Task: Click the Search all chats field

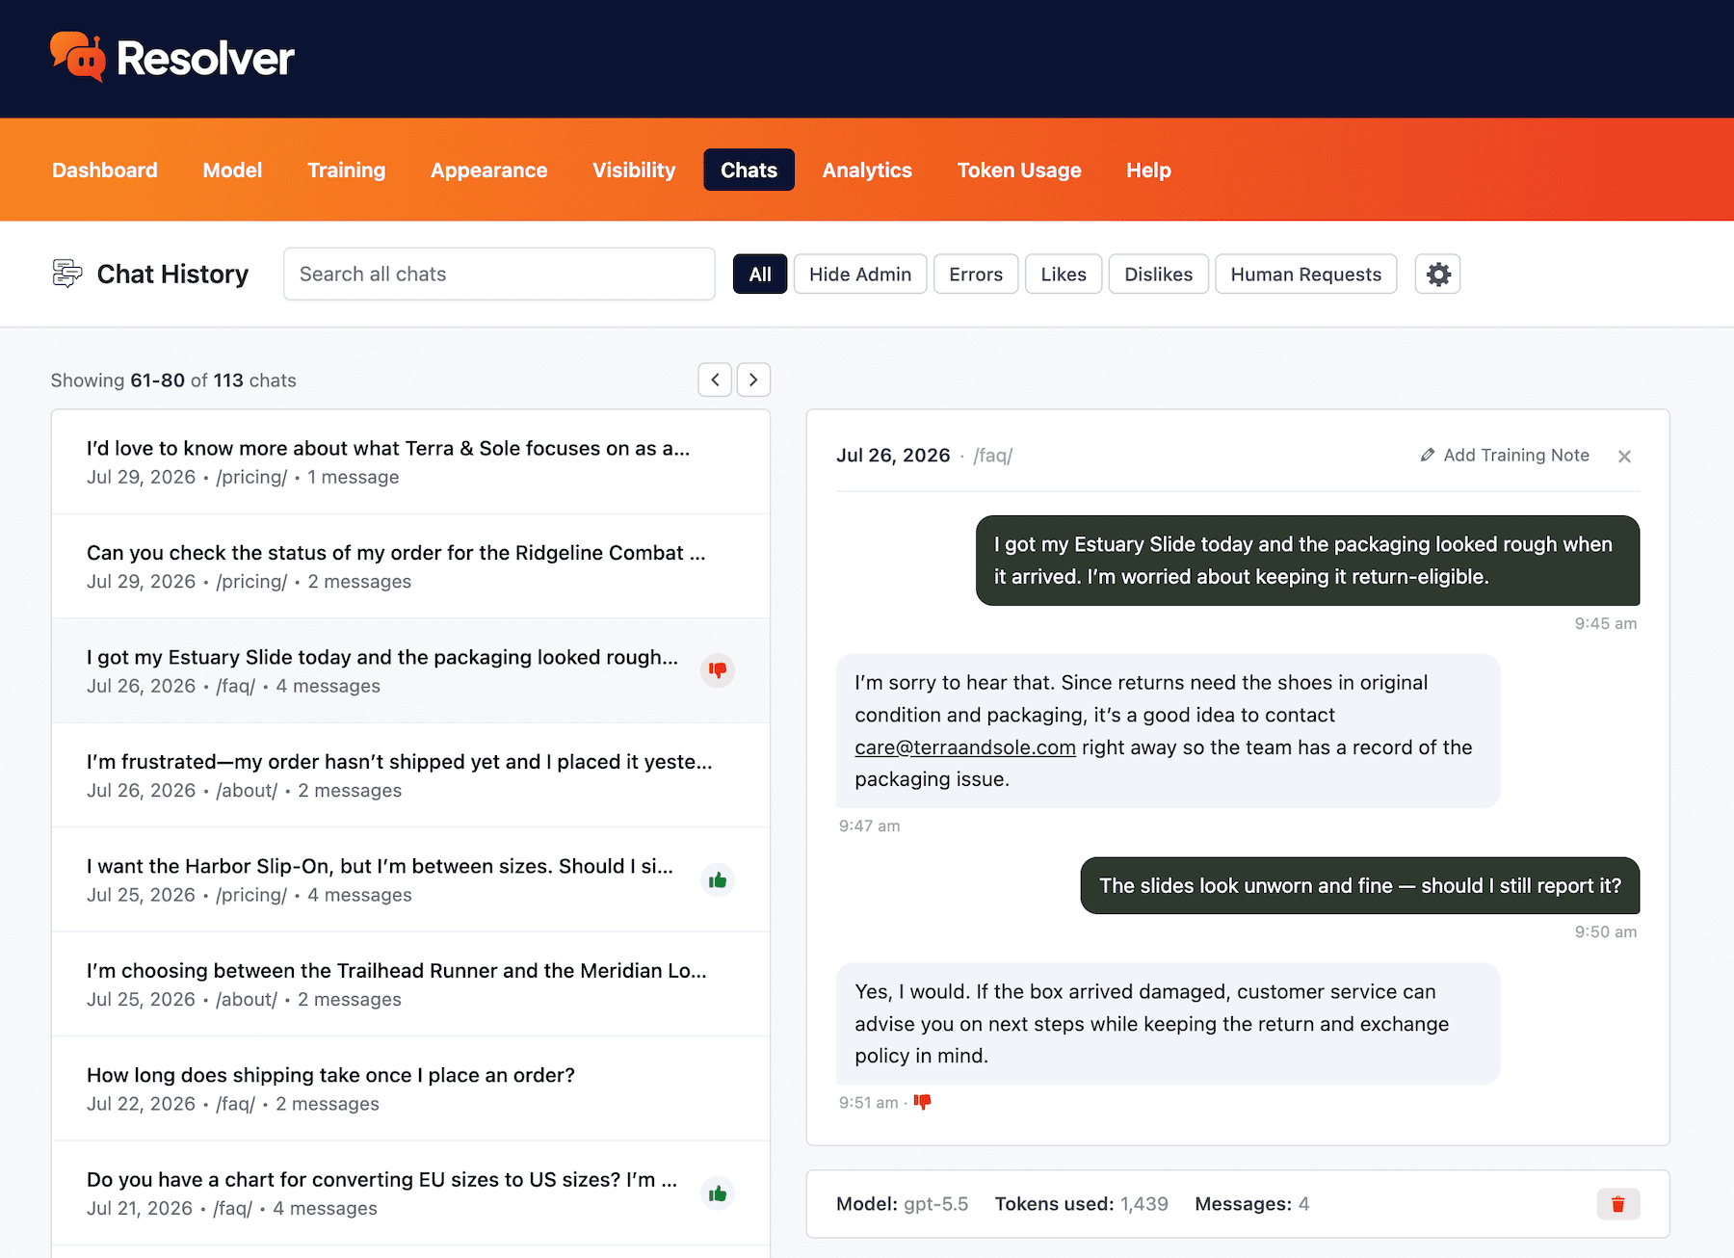Action: coord(499,275)
